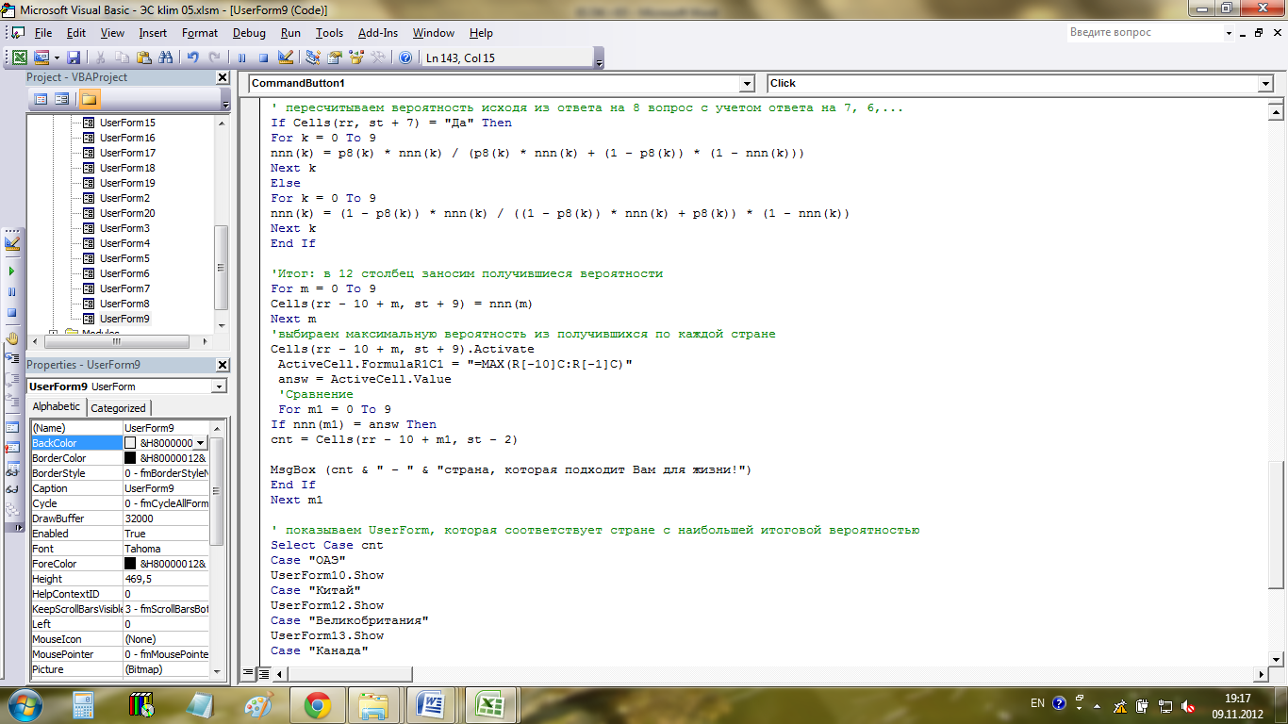This screenshot has height=724, width=1288.
Task: Open the UserForm9 object dropdown in Properties
Action: coord(220,387)
